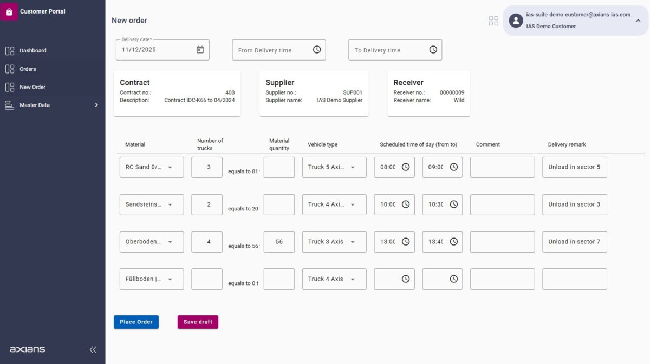The width and height of the screenshot is (650, 364).
Task: Open the clock picker for the 09:00 field
Action: [x=453, y=167]
